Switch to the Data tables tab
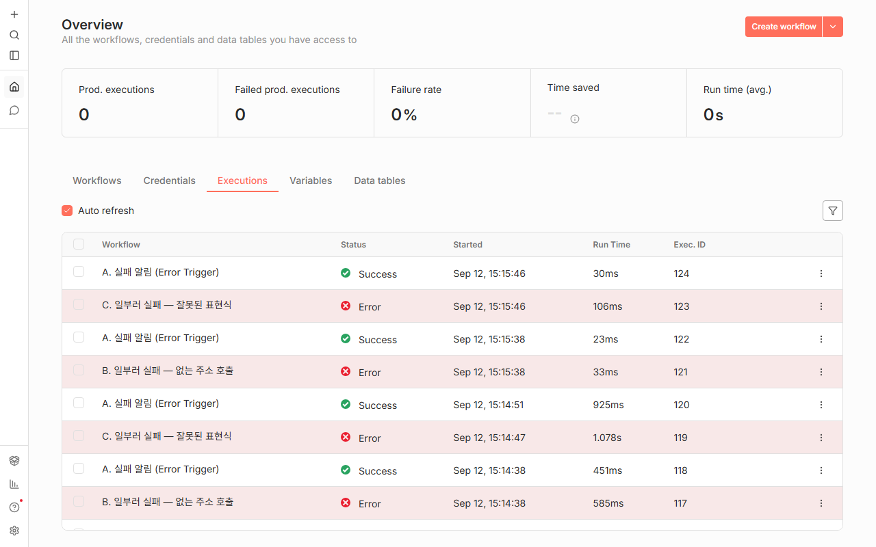 (x=380, y=181)
